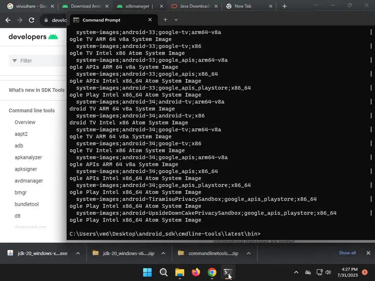Select text system-images;android-34;android-tv;x86

click(140, 116)
